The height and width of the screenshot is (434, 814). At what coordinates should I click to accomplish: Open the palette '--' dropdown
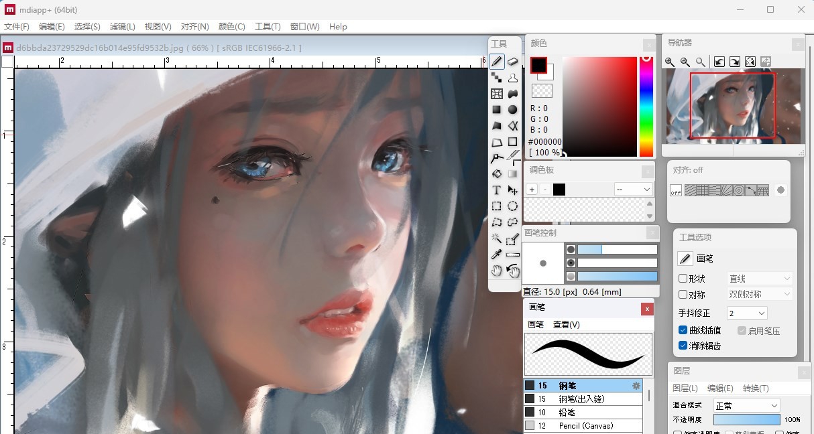click(634, 190)
